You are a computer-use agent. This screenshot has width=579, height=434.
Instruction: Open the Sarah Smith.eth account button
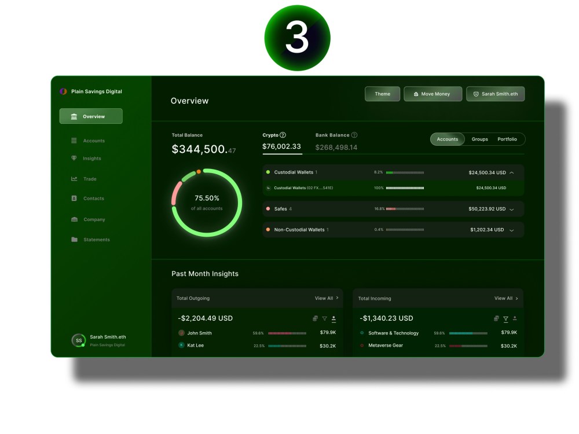[x=496, y=94]
